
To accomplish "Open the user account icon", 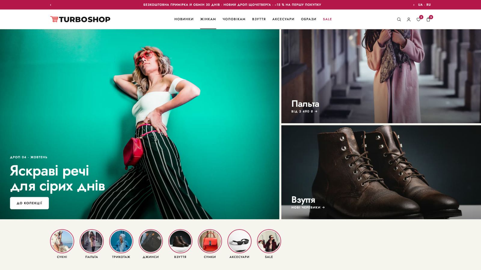I will click(409, 19).
